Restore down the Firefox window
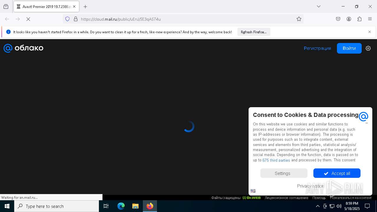Viewport: 377px width, 212px height. pos(357,6)
